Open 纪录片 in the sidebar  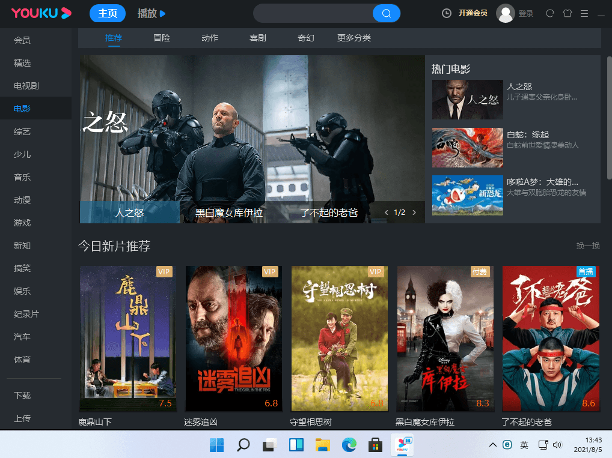click(26, 314)
